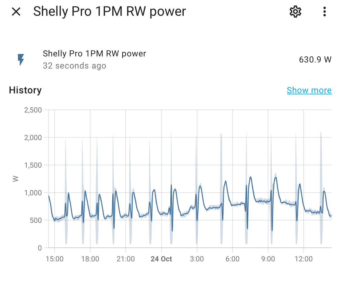The image size is (341, 282).
Task: Close the Shelly Pro 1PM power dialog
Action: (16, 12)
